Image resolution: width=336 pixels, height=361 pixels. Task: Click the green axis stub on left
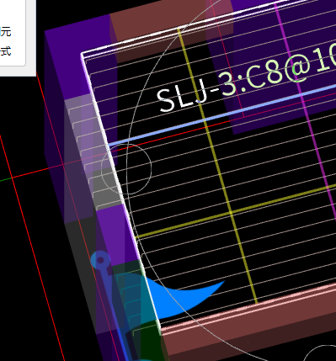click(6, 179)
